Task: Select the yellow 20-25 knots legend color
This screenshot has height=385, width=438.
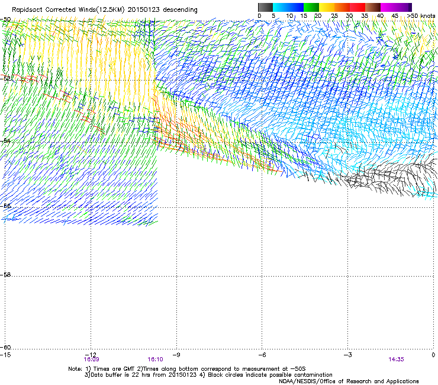Action: (x=327, y=7)
